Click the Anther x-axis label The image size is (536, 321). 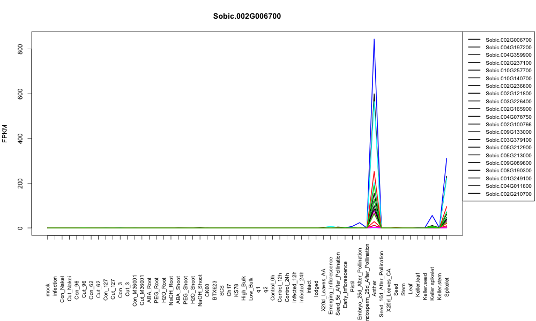click(374, 288)
